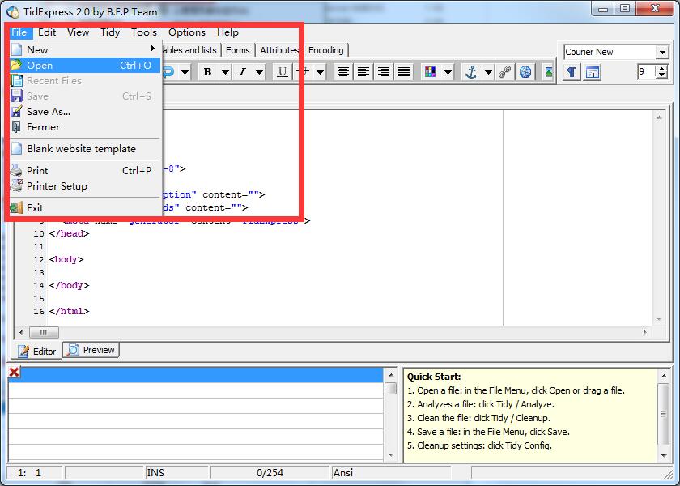This screenshot has height=486, width=680.
Task: Switch to the Editor tab
Action: click(x=38, y=351)
